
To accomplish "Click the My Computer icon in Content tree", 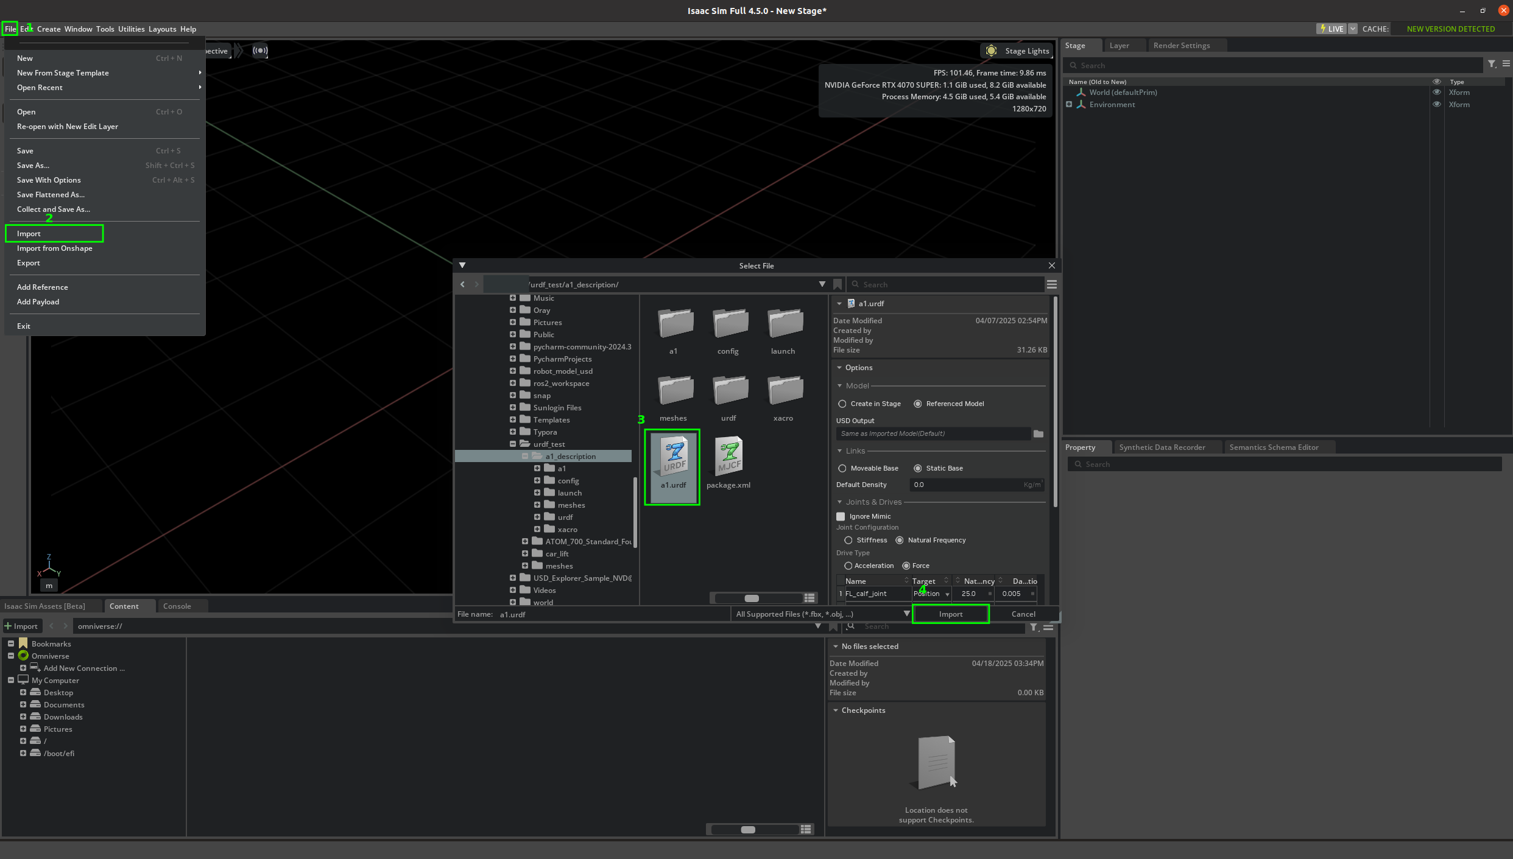I will (x=23, y=679).
